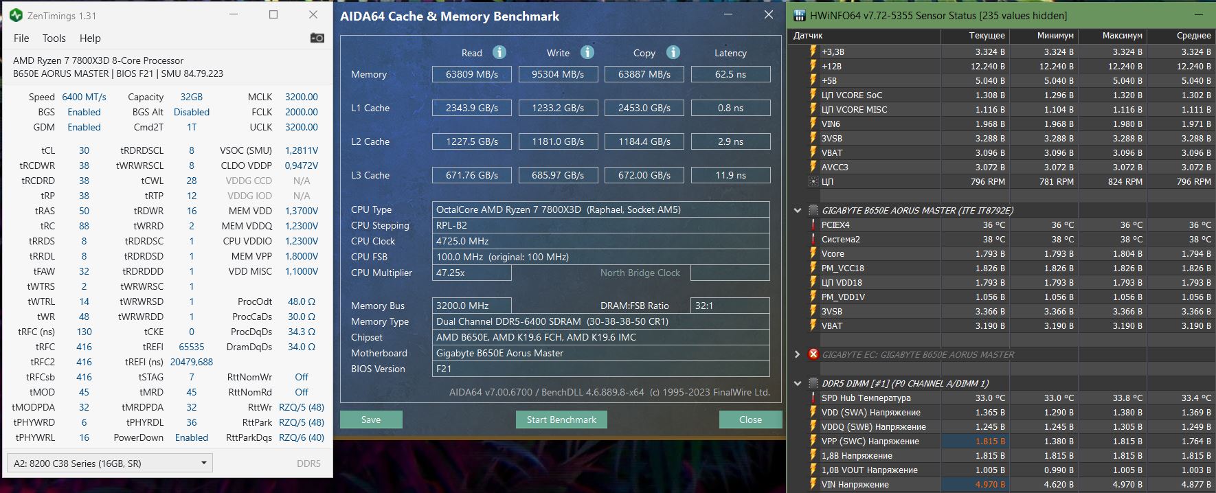The height and width of the screenshot is (493, 1216).
Task: Click the Write info icon in AIDA64
Action: coord(587,52)
